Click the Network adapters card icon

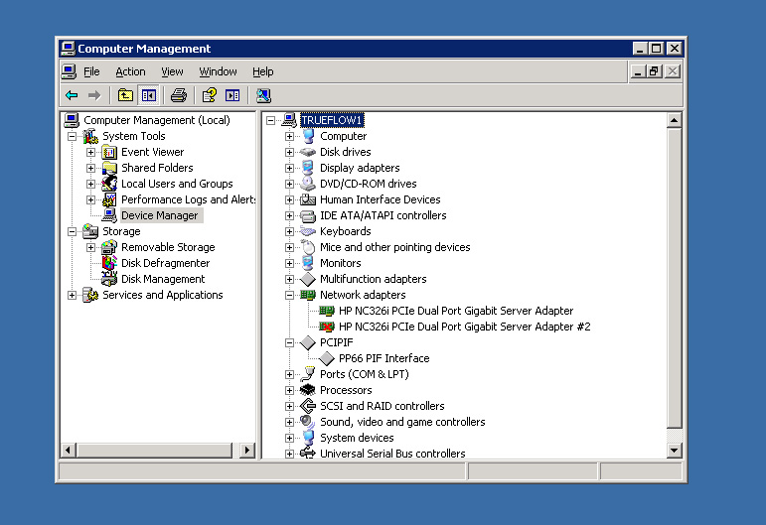308,295
